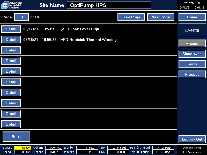The image size is (207, 155).
Task: Click the 'of 10' page count text
Action: click(34, 17)
